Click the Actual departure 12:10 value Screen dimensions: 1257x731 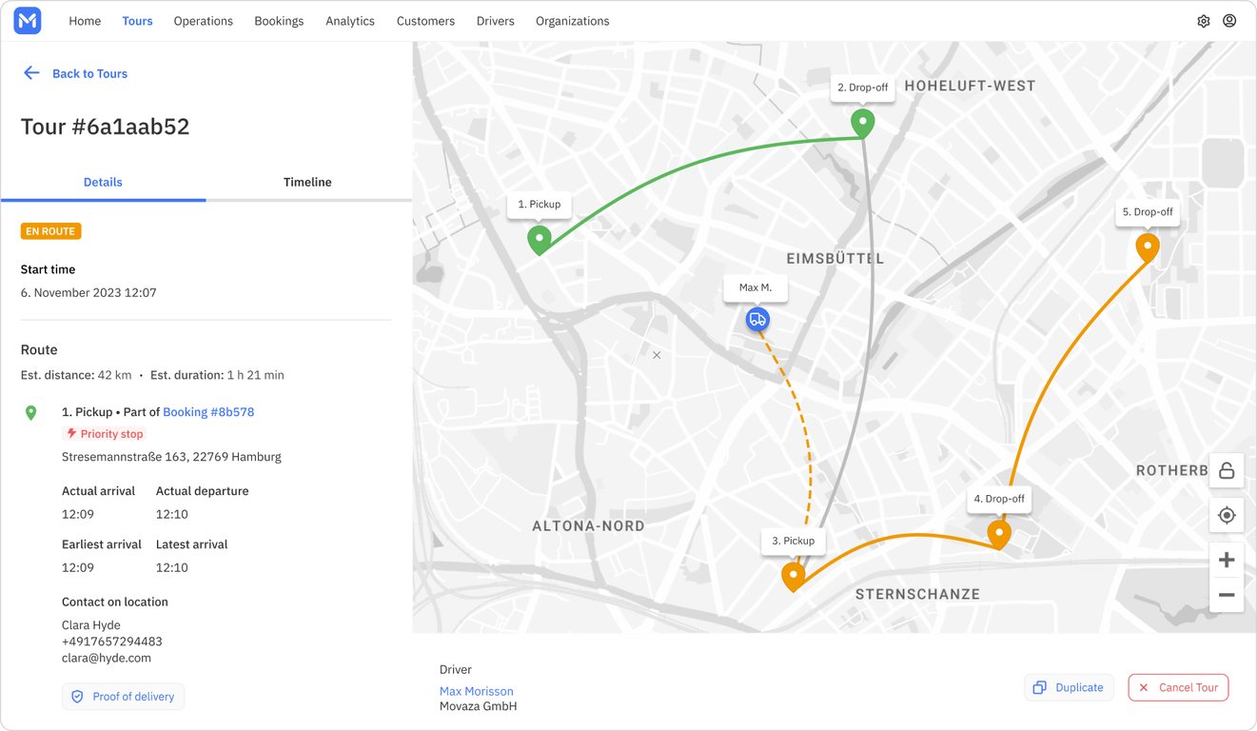[x=172, y=514]
